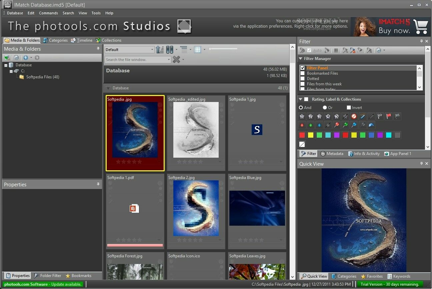Open the Commands menu
This screenshot has width=432, height=289.
pyautogui.click(x=48, y=13)
